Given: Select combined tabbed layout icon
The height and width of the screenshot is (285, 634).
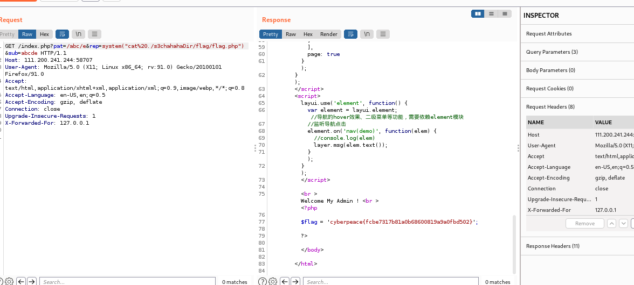Looking at the screenshot, I should (505, 13).
